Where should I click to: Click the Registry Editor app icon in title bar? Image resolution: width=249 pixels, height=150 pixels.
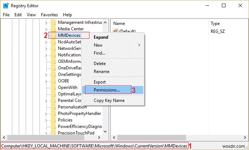[6, 5]
